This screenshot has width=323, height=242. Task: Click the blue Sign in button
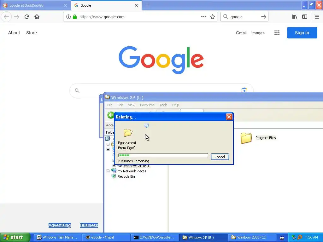tap(302, 33)
